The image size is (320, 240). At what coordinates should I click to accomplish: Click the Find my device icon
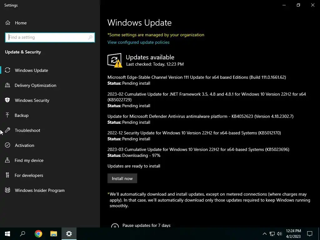click(x=7, y=160)
